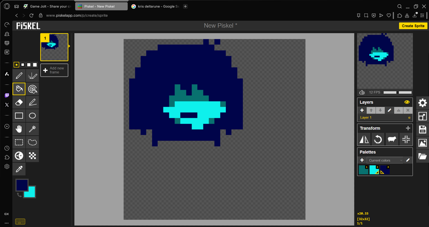Screen dimensions: 429x227
Task: Select the Color picker eyedropper tool
Action: (19, 169)
